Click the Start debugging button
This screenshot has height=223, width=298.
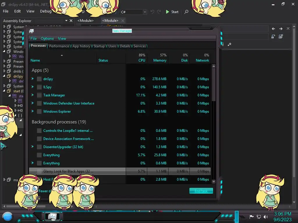172,12
